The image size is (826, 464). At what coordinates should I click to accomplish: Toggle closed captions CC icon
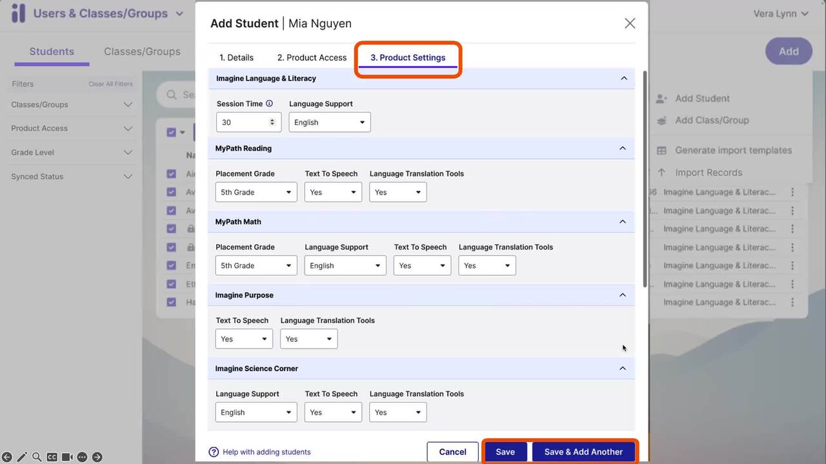(52, 457)
